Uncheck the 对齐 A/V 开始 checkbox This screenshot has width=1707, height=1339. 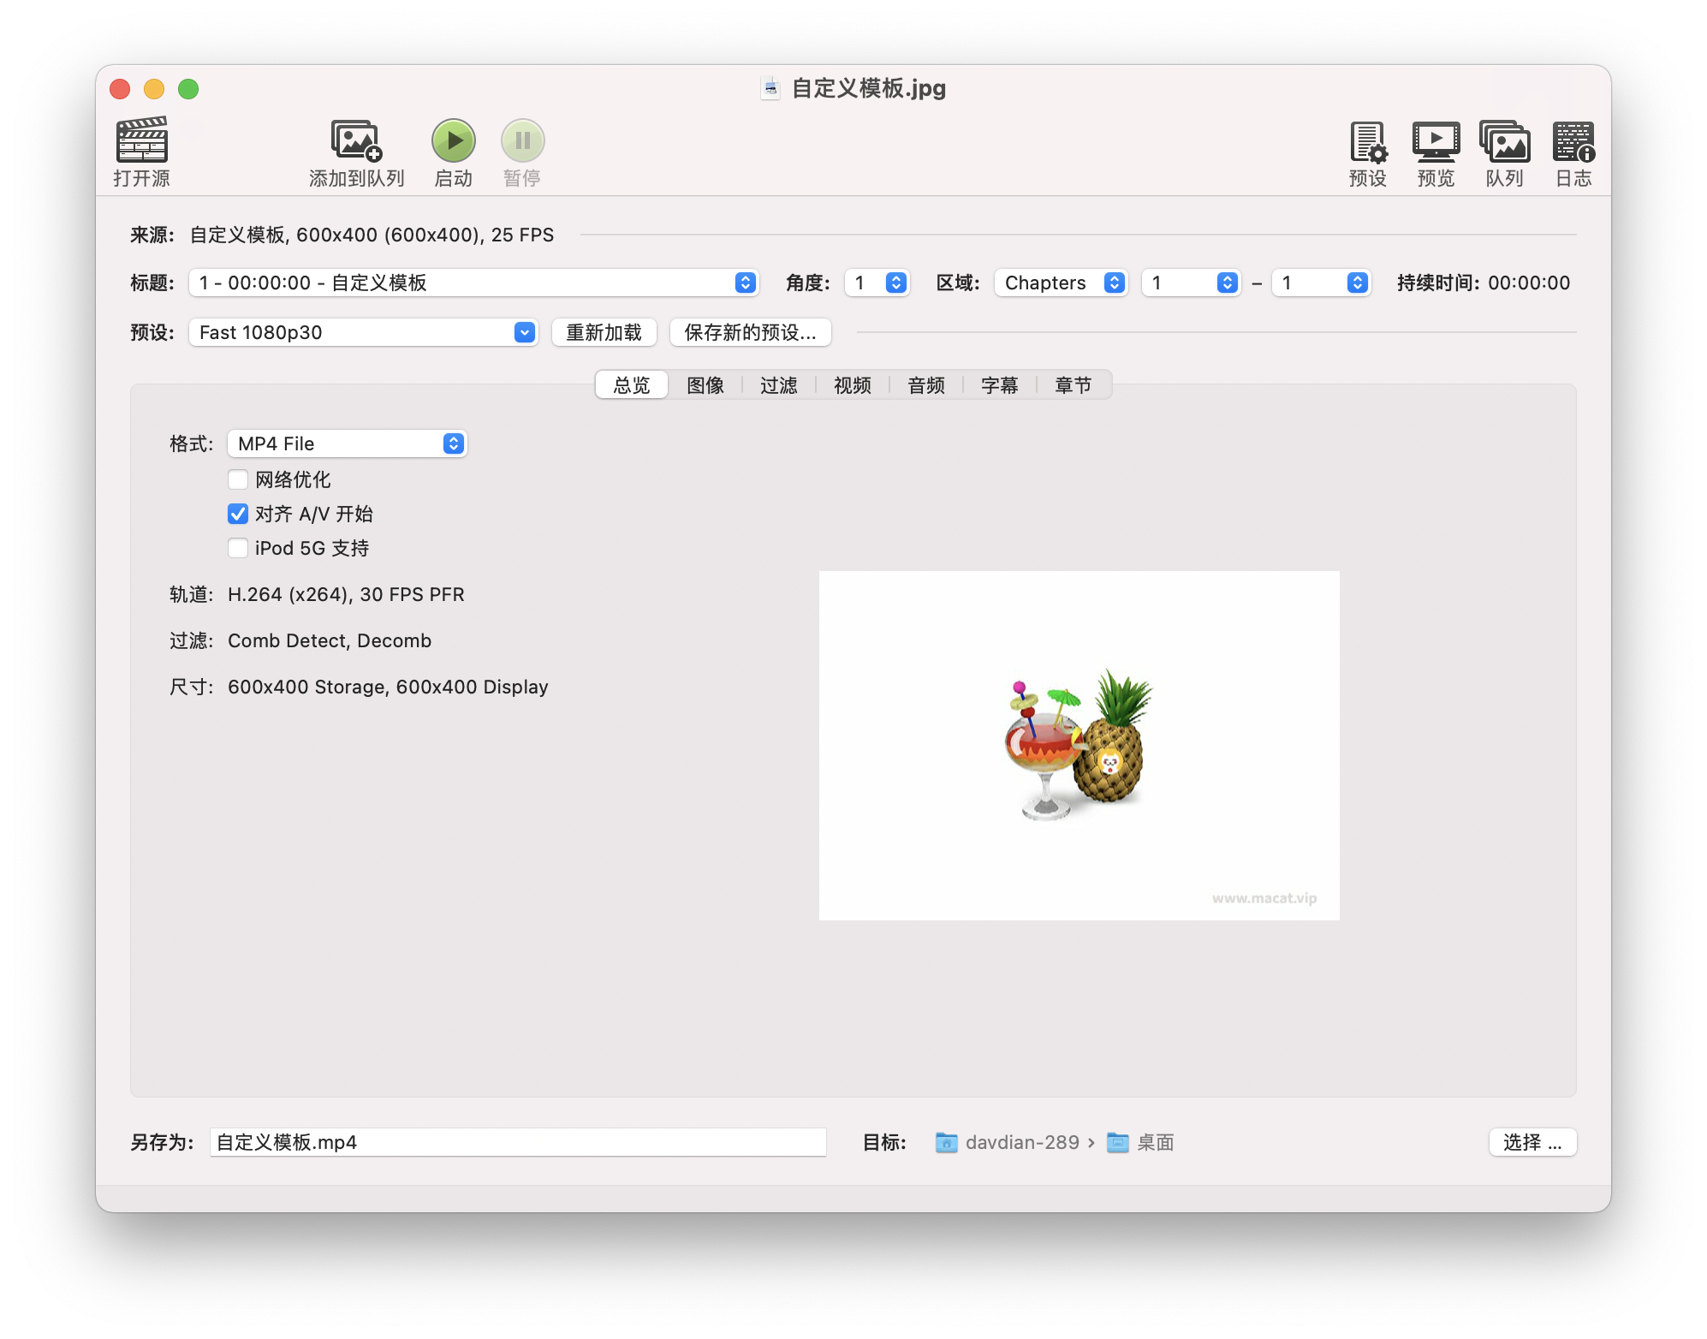tap(238, 514)
